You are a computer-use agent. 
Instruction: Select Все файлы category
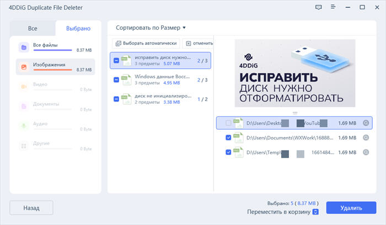55,47
